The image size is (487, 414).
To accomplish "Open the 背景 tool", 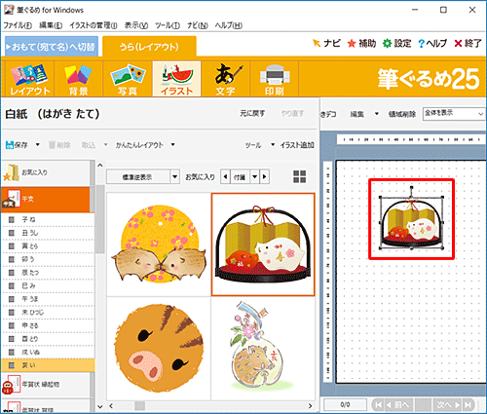I will click(79, 79).
